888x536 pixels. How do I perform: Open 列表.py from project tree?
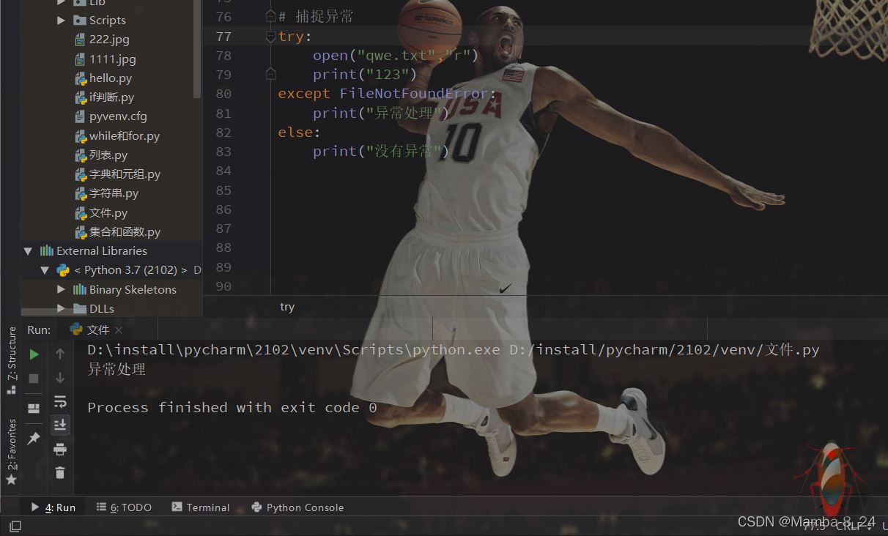[x=108, y=155]
